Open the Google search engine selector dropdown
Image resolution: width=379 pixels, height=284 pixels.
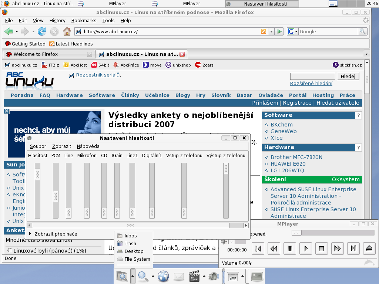[296, 32]
